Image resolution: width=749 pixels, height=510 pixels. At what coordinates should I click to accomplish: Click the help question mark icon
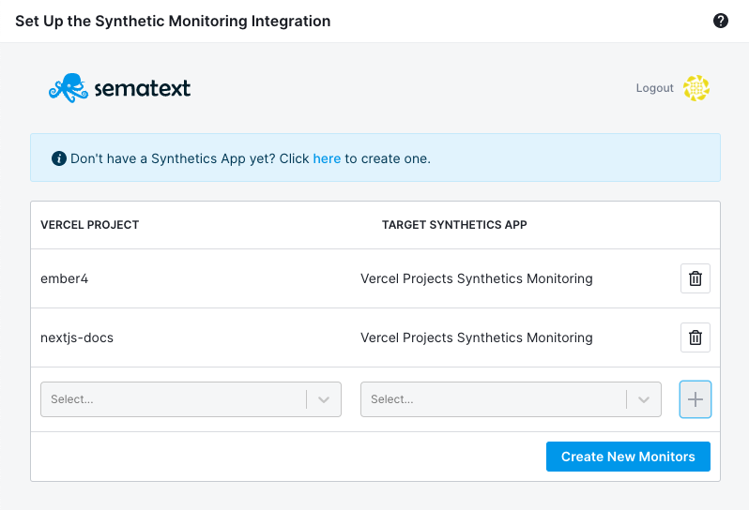click(720, 21)
